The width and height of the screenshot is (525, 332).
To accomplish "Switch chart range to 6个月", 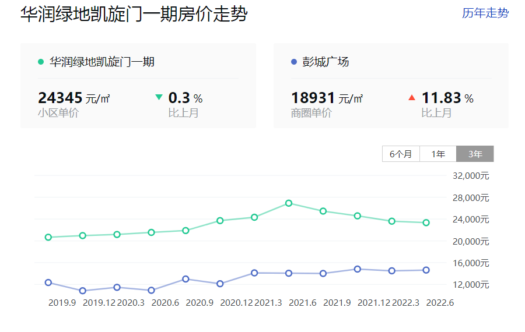I will [x=401, y=154].
